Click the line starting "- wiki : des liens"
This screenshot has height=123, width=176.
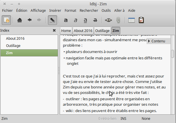point(110,111)
